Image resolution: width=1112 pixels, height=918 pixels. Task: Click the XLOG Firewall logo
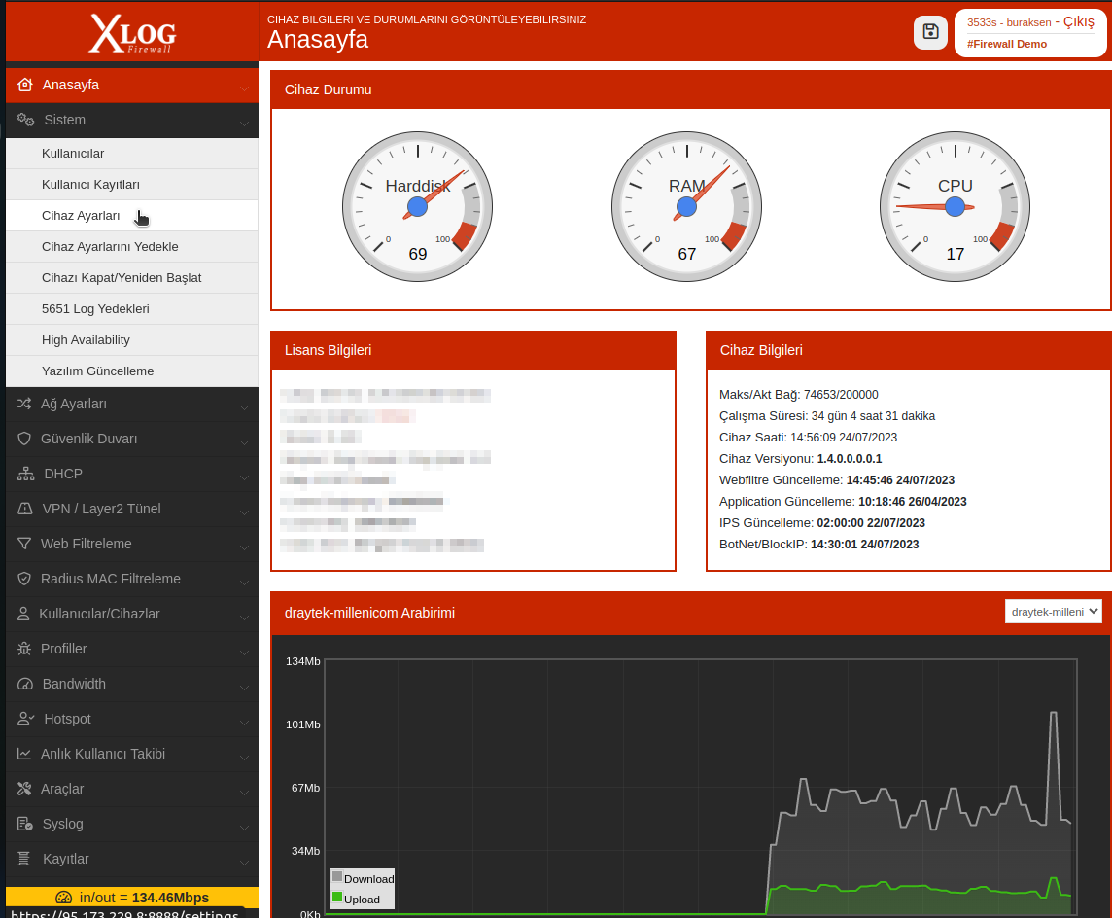pyautogui.click(x=132, y=33)
